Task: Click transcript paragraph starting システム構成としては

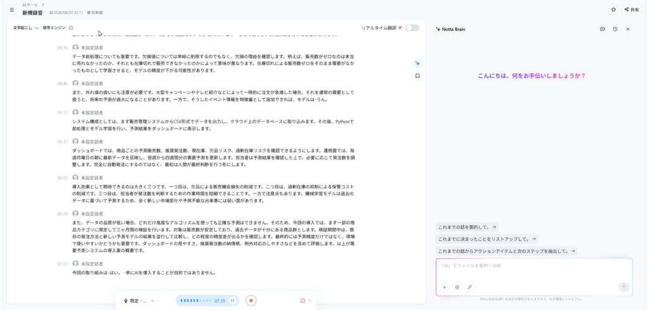Action: coord(213,125)
